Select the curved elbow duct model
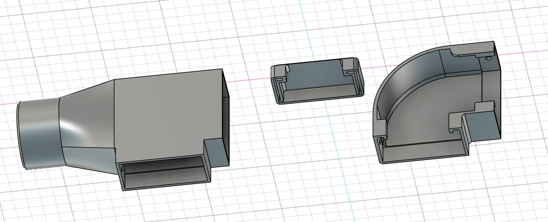Viewport: 548px width, 222px height. click(x=437, y=103)
